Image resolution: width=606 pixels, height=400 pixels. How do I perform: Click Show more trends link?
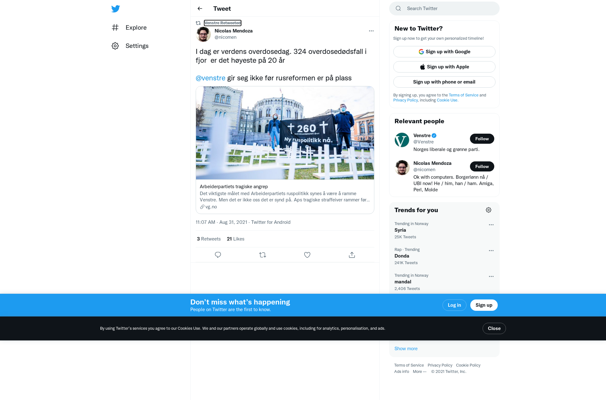pos(406,349)
